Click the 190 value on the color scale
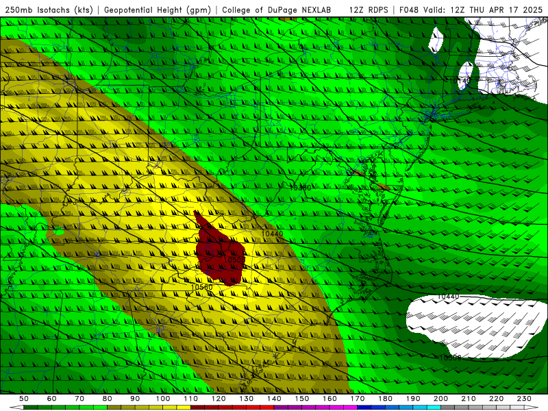Image resolution: width=548 pixels, height=411 pixels. coord(414,399)
